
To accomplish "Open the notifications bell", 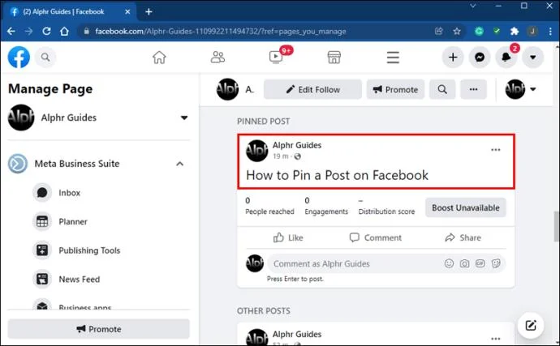I will (x=506, y=57).
